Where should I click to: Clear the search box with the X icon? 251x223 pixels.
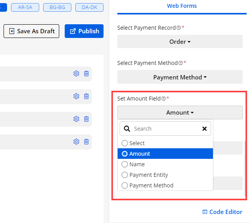click(204, 129)
